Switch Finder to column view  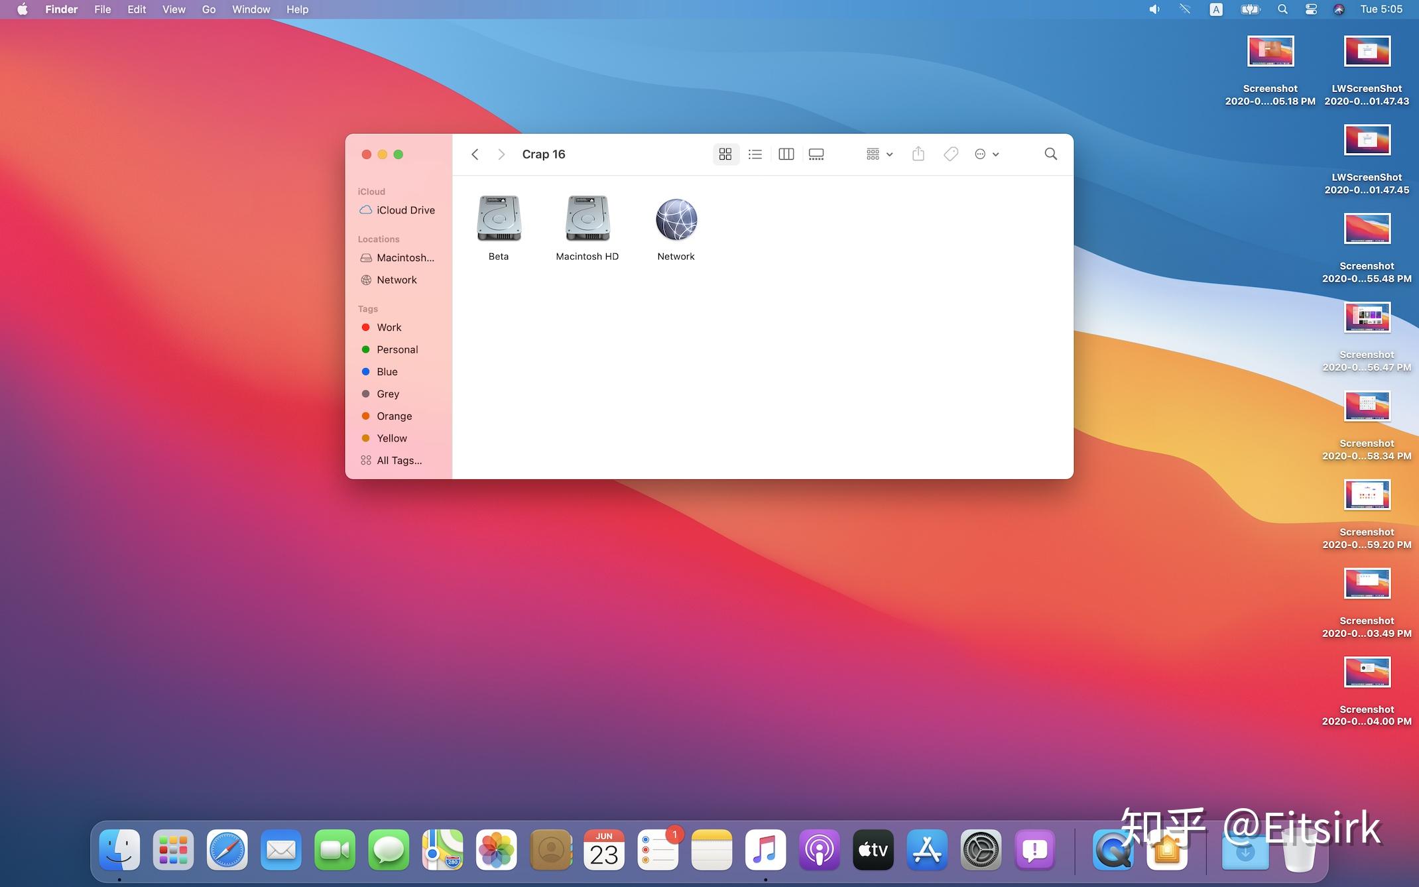[786, 154]
